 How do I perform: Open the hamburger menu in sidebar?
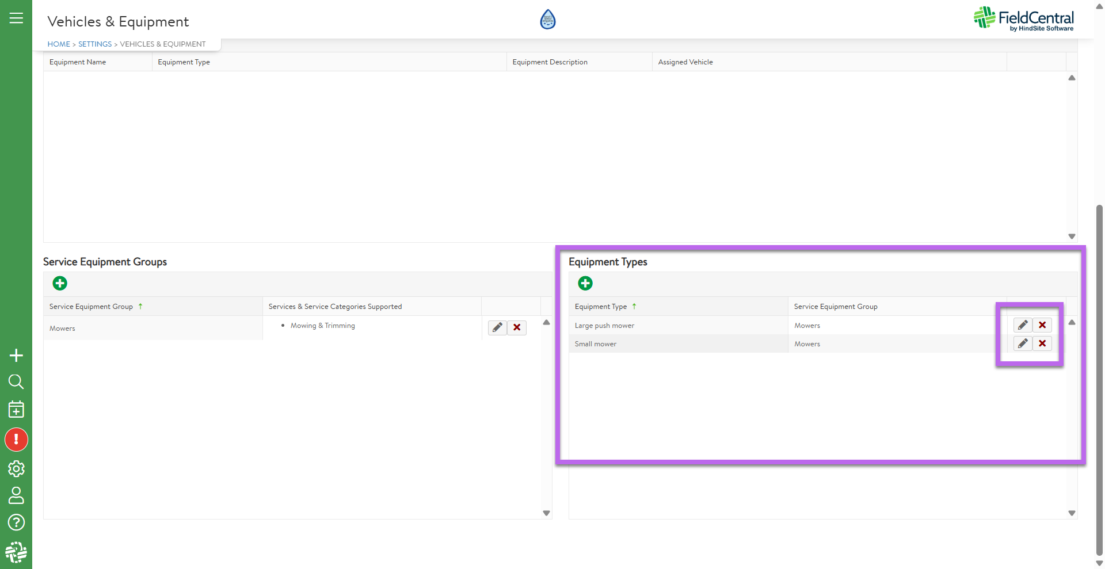(x=16, y=18)
